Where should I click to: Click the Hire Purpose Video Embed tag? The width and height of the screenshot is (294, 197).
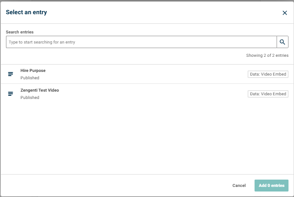pos(268,74)
